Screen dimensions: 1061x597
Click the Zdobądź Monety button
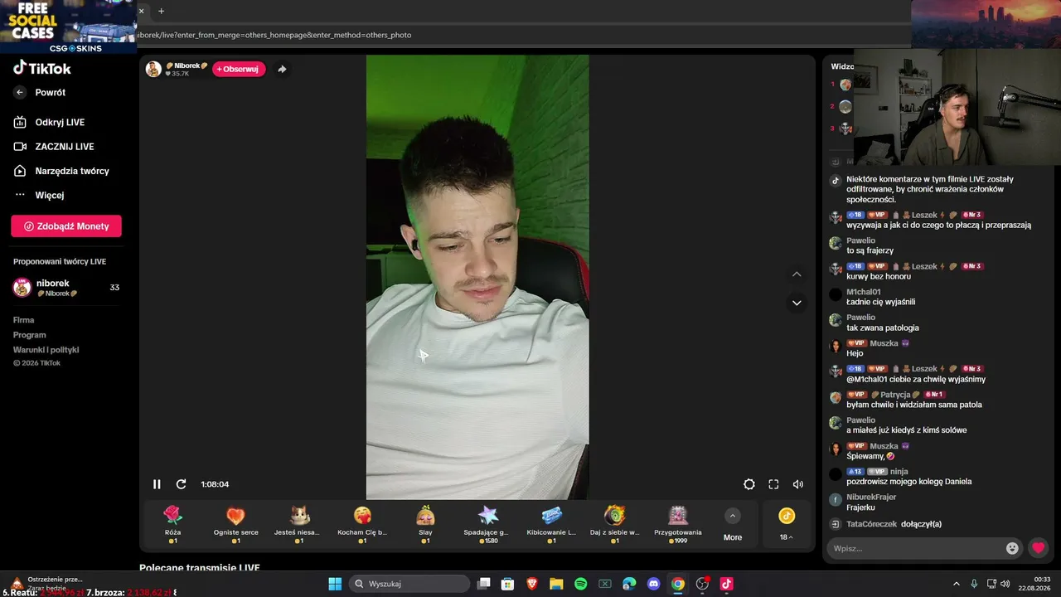tap(66, 226)
